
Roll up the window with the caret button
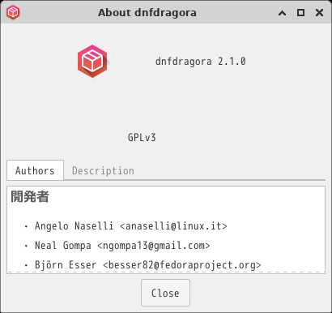(282, 13)
